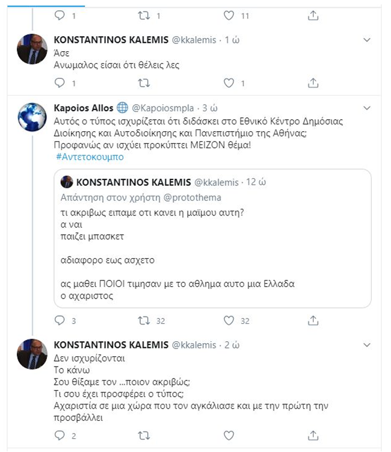Click the Kapoios Allos globe avatar
391x452 pixels.
[32, 117]
